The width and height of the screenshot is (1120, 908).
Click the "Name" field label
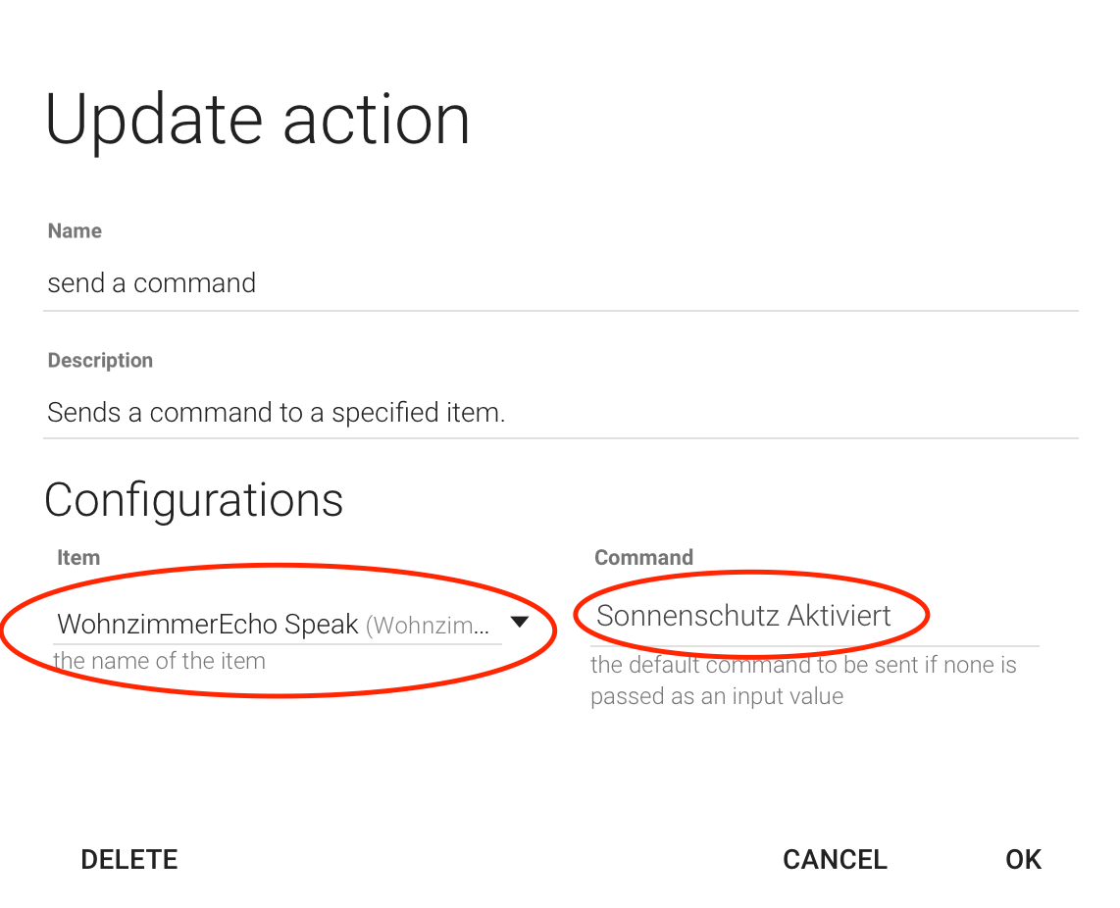pos(75,231)
